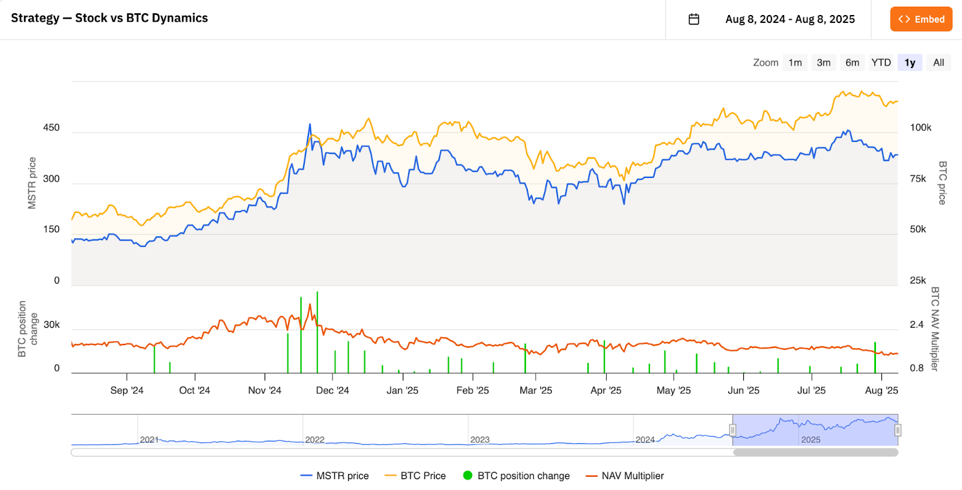Click the Sep '24 axis label

pos(127,390)
